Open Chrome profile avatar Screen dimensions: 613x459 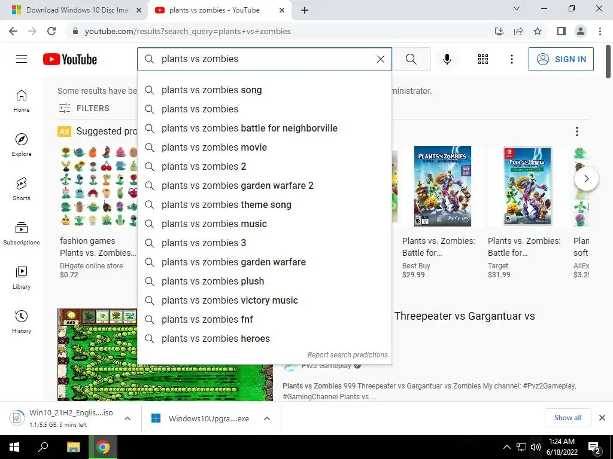coord(581,31)
